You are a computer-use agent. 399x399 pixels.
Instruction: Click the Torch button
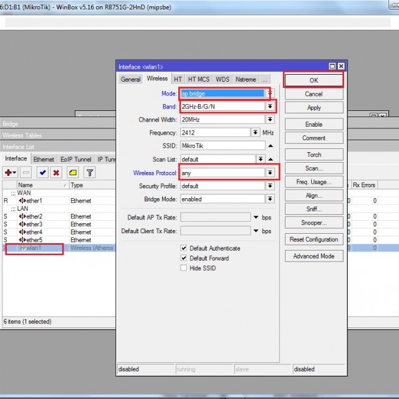point(314,155)
